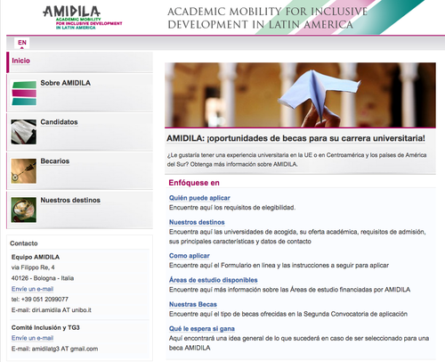
Task: Open the Como aplicar link
Action: 190,256
